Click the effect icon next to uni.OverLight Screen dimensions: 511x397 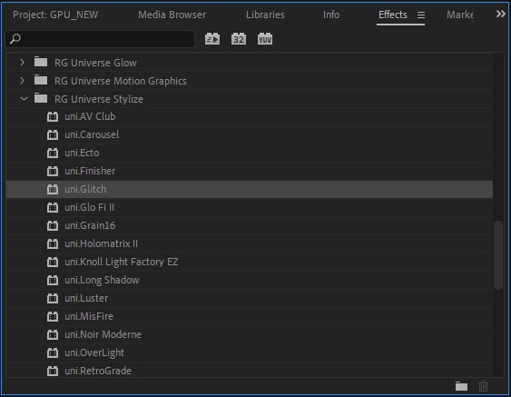[x=53, y=352]
